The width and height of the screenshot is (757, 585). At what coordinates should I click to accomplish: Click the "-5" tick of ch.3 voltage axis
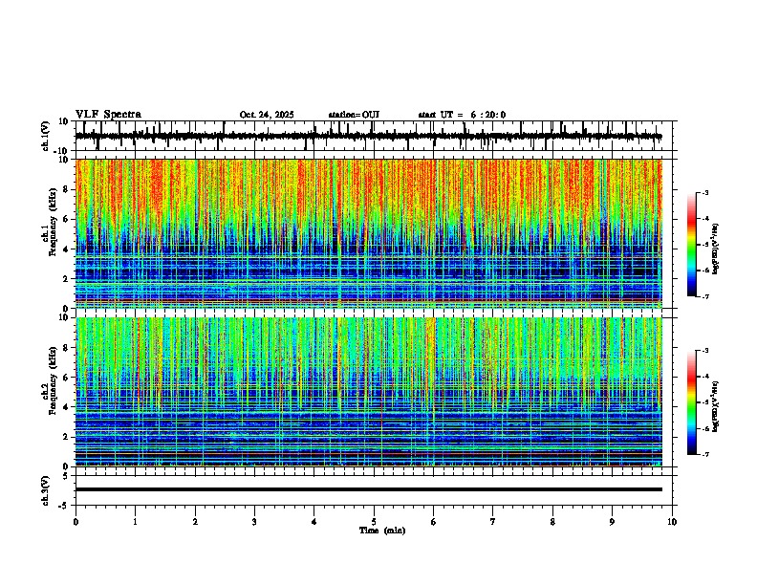64,506
